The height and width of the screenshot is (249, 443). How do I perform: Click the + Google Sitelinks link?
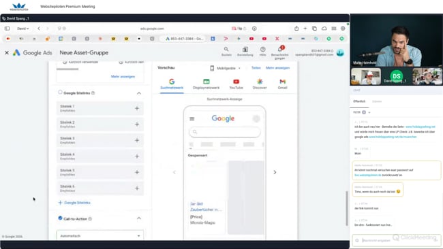point(74,203)
